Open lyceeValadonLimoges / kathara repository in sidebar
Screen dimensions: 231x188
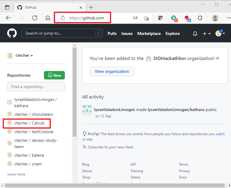pyautogui.click(x=36, y=103)
